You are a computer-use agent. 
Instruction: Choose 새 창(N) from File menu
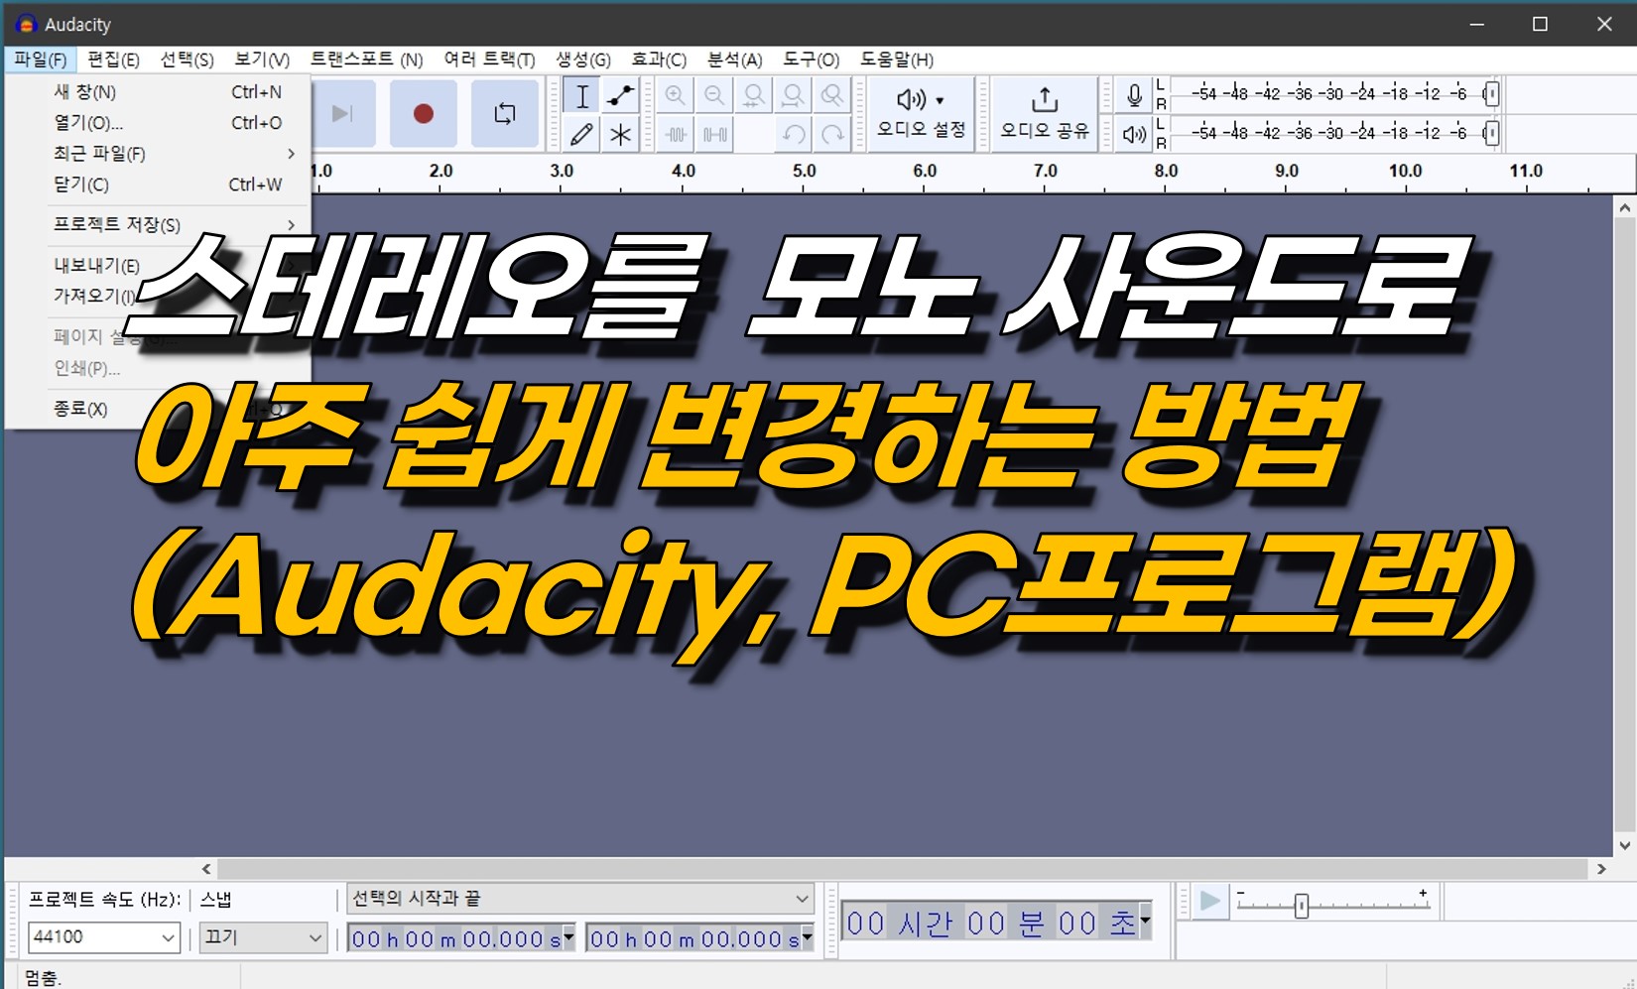[x=158, y=92]
